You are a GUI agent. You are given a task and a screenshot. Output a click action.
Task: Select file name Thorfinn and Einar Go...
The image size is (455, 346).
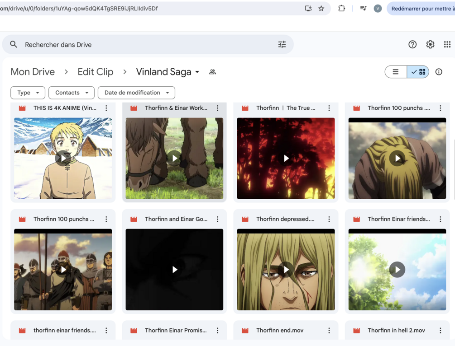pyautogui.click(x=176, y=219)
